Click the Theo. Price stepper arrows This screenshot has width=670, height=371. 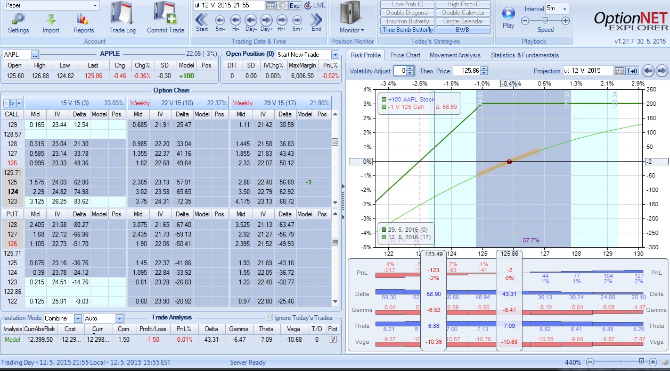tap(484, 71)
